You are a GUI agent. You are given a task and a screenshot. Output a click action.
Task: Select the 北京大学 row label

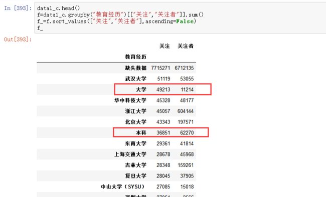tap(135, 122)
